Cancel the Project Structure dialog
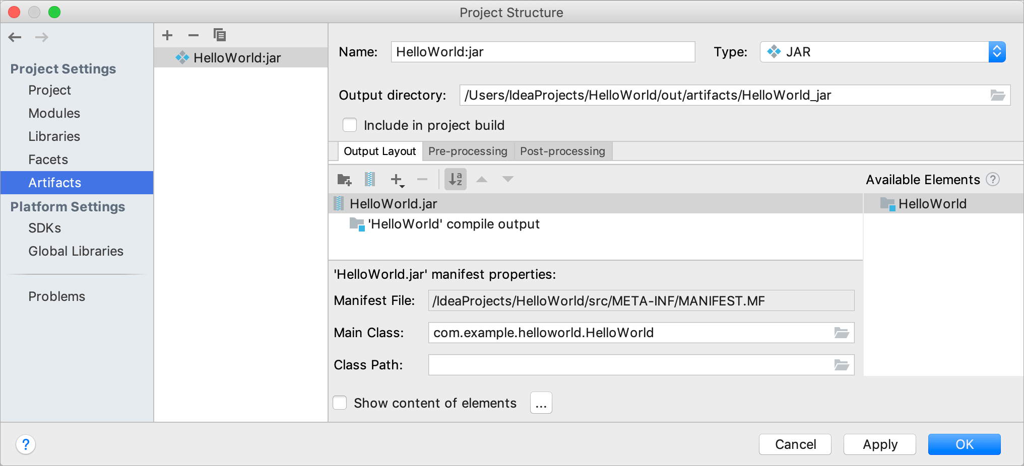Viewport: 1024px width, 466px height. 795,444
